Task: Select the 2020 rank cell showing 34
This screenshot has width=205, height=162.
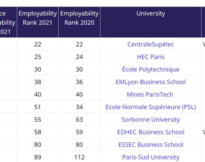Action: tap(79, 107)
